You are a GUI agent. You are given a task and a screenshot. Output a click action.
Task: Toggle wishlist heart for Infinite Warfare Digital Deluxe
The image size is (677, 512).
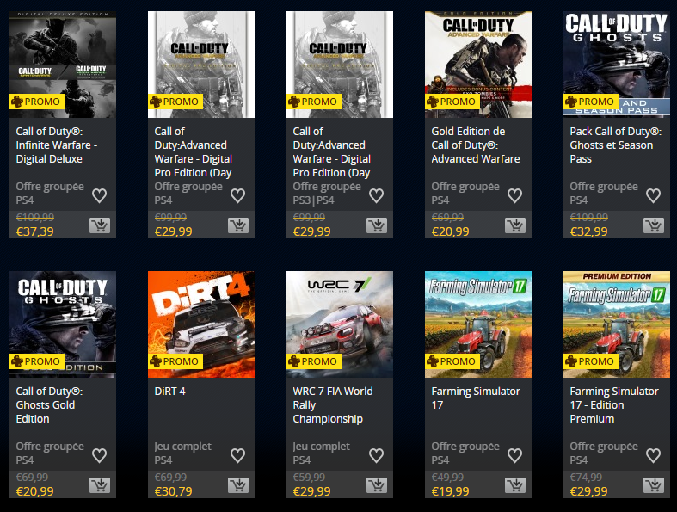[x=99, y=195]
